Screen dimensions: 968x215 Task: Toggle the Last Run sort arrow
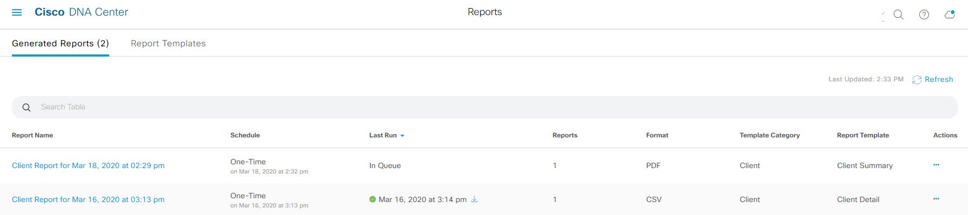coord(402,136)
